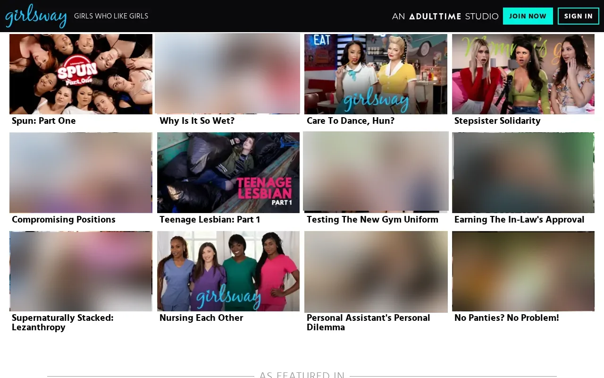Viewport: 604px width, 378px height.
Task: Select the diner-themed Care To Dance thumbnail
Action: coord(376,74)
